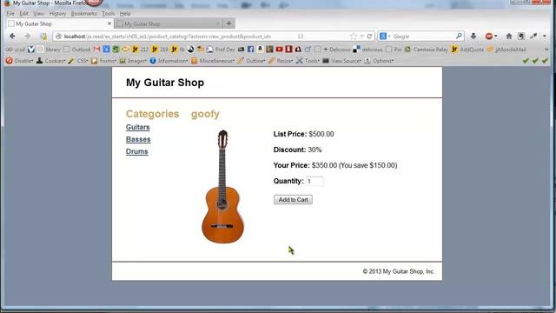Close the active My Guitar Shop tab
The image size is (556, 313).
coord(109,23)
